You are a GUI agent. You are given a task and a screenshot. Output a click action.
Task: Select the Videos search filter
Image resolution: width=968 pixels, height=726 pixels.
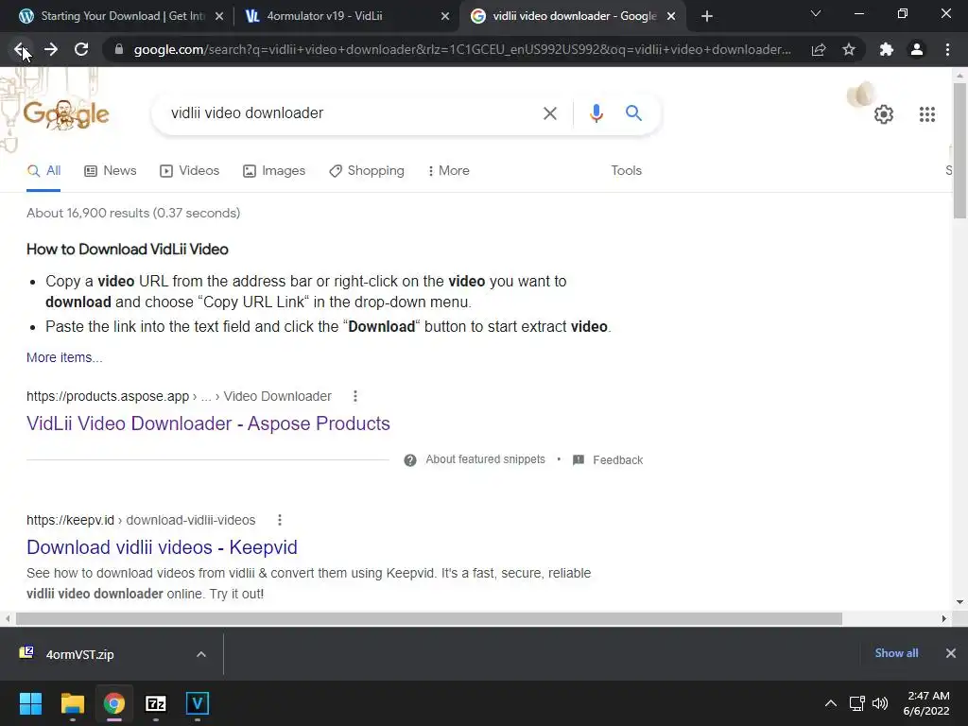[x=189, y=171]
